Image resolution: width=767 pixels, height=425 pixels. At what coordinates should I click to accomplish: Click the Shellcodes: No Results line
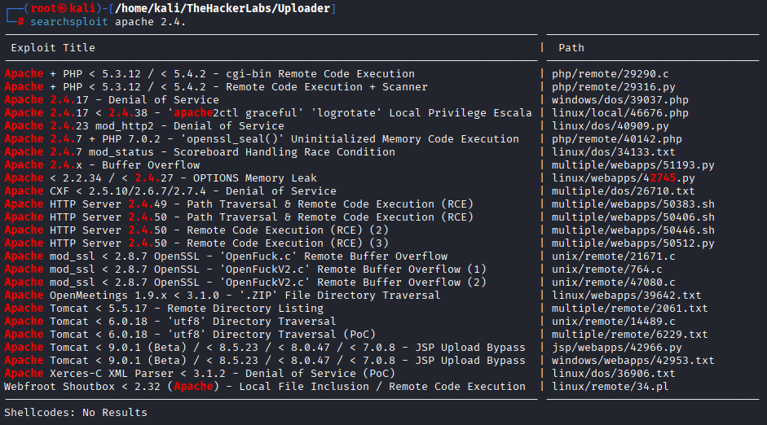click(x=76, y=413)
